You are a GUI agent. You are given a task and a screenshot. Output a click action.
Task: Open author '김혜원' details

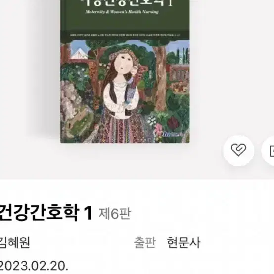pos(15,242)
